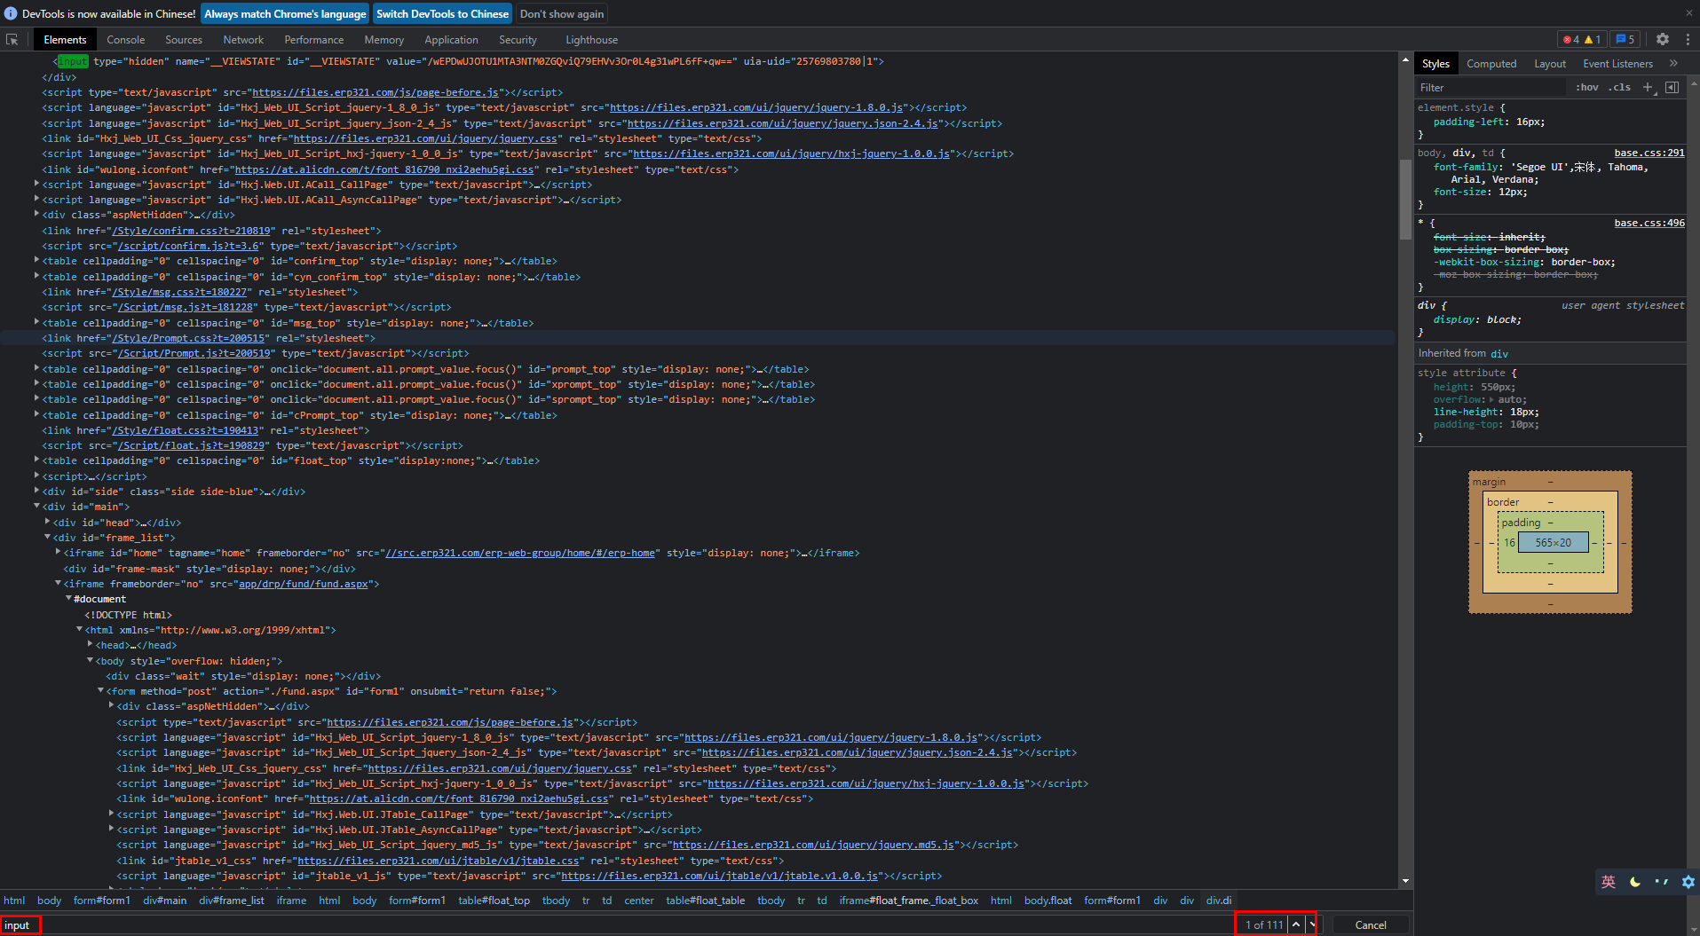The image size is (1700, 936).
Task: Collapse the #document node
Action: click(x=68, y=599)
